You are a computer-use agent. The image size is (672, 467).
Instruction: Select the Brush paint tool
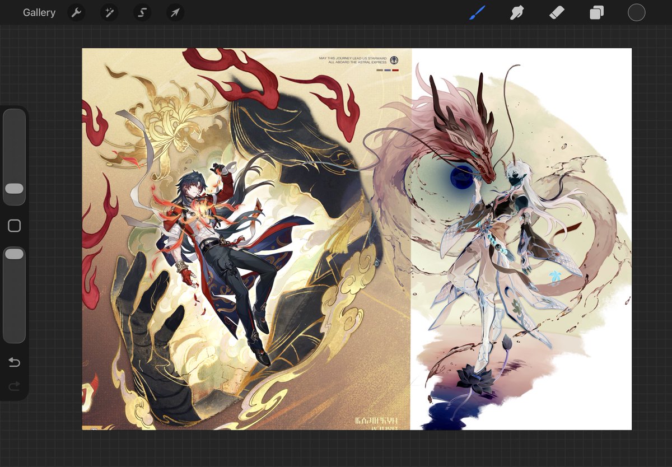pos(477,12)
